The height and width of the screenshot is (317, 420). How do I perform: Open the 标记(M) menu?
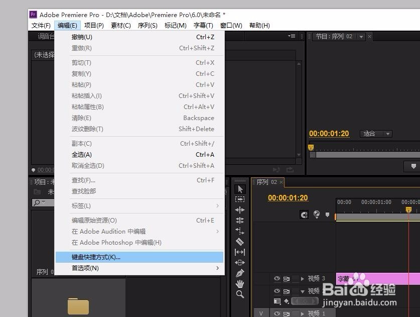[x=176, y=26]
